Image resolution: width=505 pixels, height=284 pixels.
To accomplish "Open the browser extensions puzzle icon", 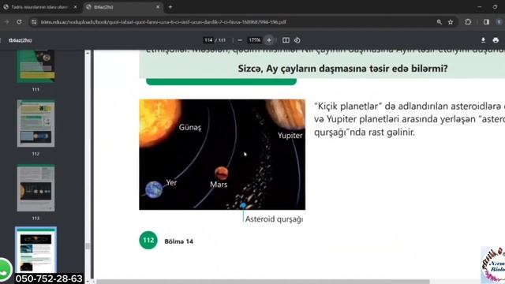I will pyautogui.click(x=468, y=22).
